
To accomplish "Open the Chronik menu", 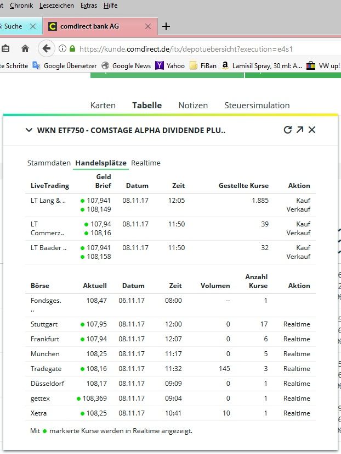I will tap(21, 5).
